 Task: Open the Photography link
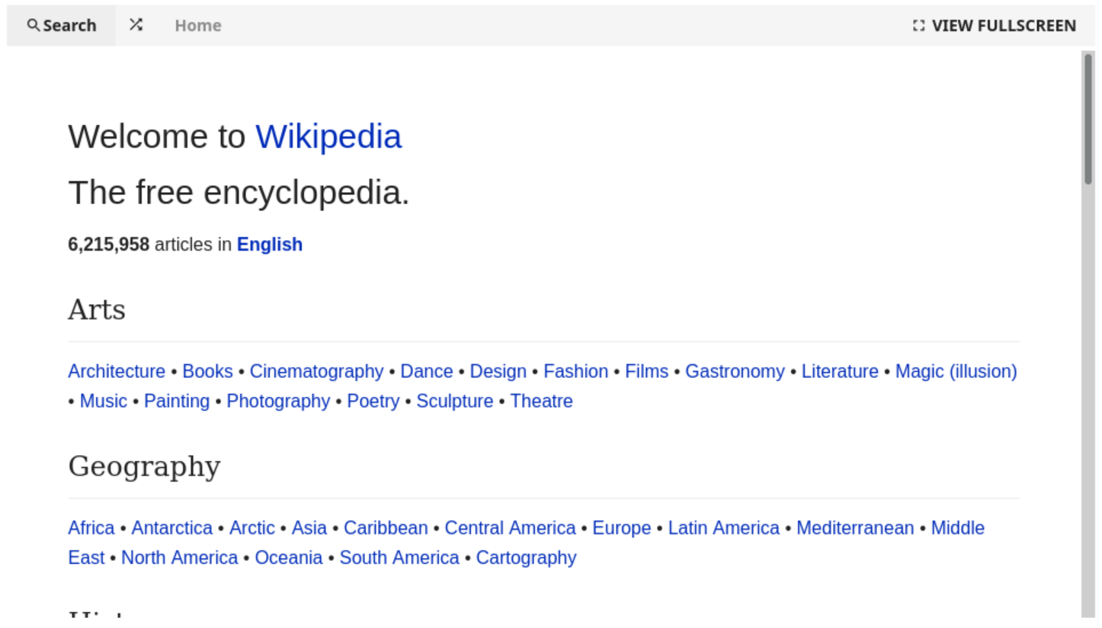coord(278,401)
